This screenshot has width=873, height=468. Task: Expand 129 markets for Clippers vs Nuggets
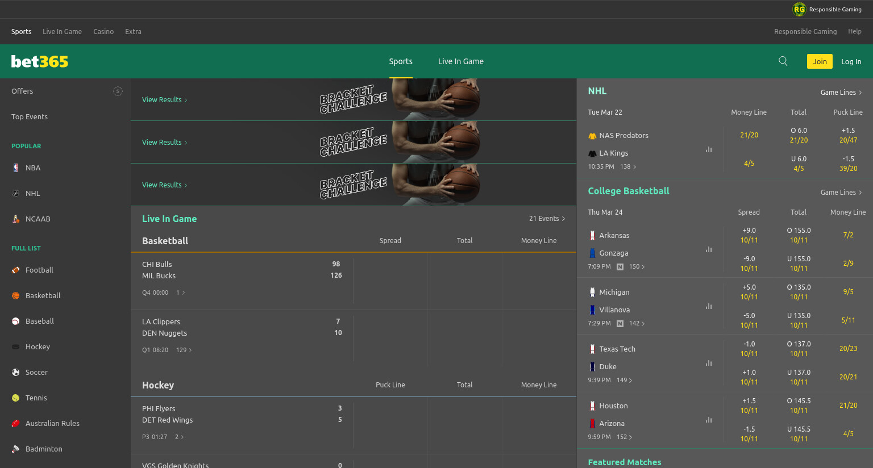184,350
